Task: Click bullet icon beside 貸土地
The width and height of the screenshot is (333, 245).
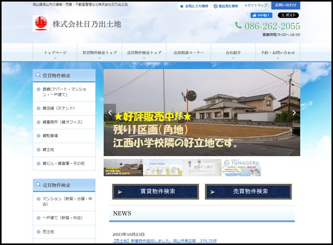Action: 39,149
